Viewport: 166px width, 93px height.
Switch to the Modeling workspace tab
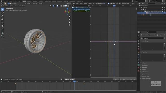(29, 1)
